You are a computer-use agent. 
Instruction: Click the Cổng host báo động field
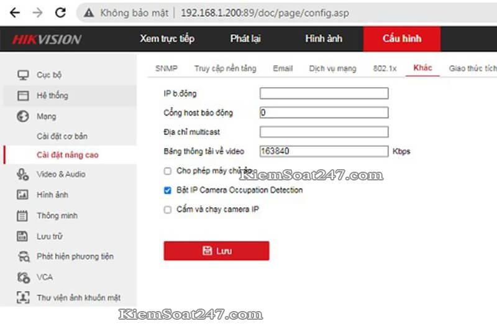pos(324,113)
